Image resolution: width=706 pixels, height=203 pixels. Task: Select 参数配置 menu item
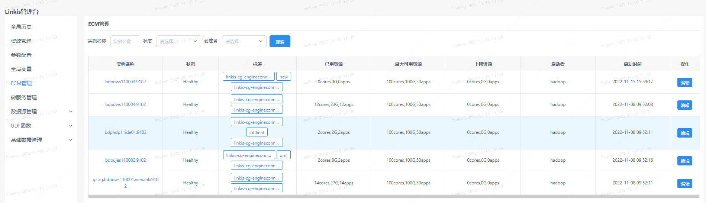tap(21, 55)
